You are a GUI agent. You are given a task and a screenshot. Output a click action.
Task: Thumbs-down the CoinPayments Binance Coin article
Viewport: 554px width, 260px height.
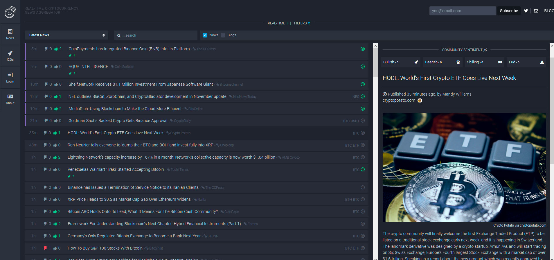tap(46, 49)
